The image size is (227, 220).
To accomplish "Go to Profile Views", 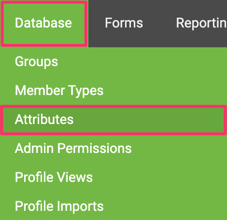I will coord(54,177).
